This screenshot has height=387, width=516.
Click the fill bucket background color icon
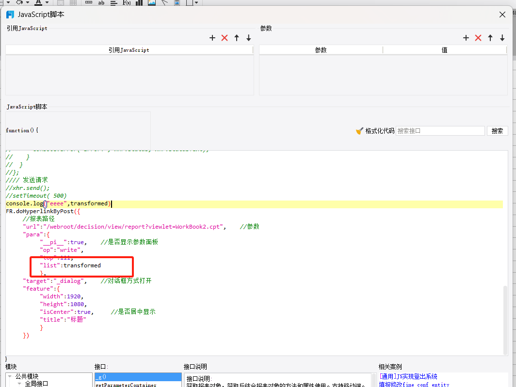point(19,2)
